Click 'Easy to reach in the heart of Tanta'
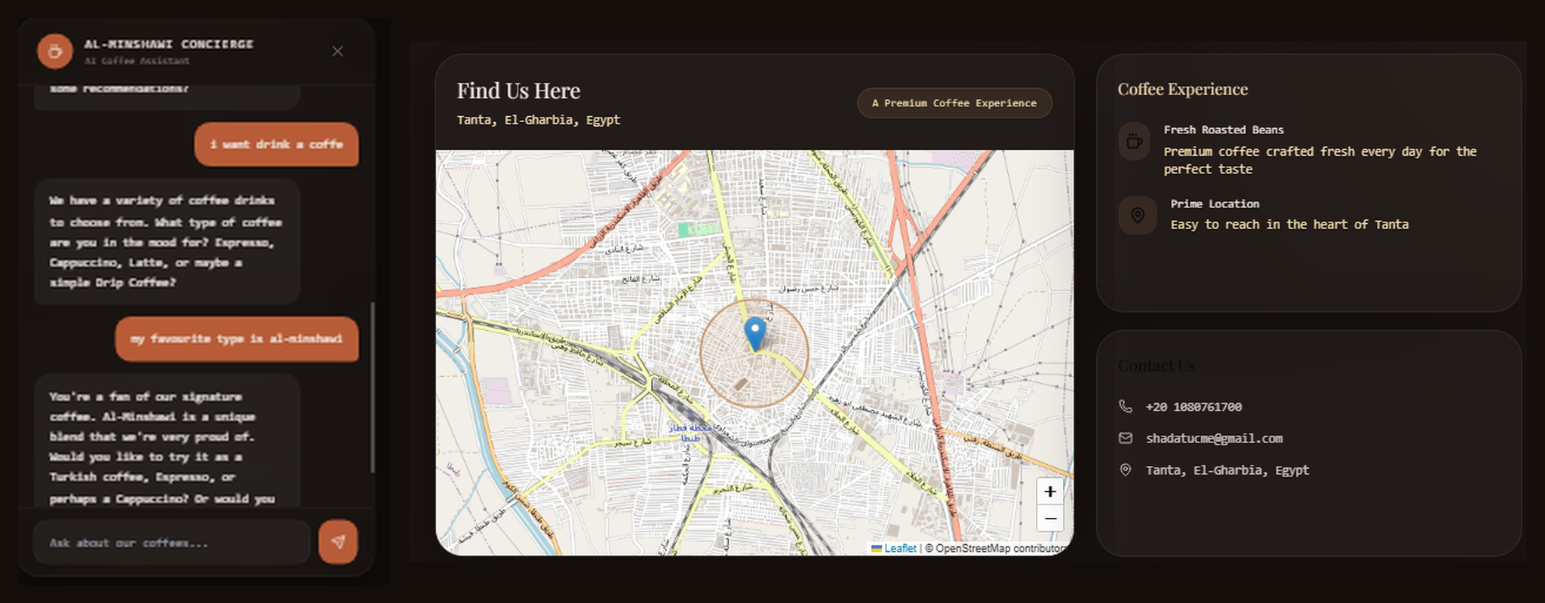 [1289, 225]
